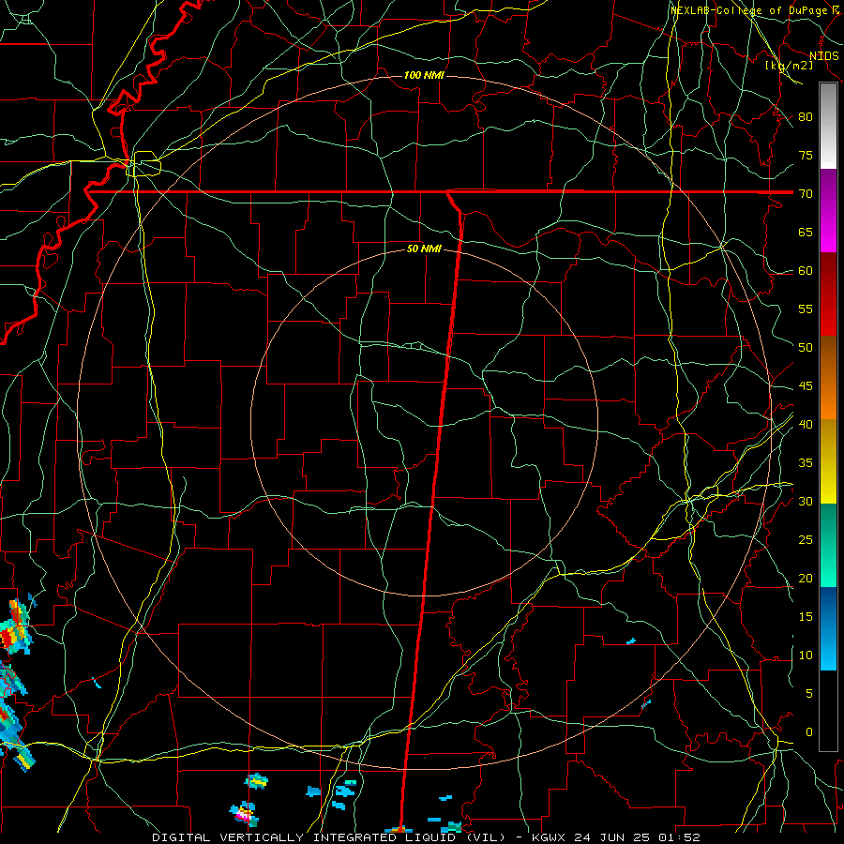Click the 5 value on the scale
Image resolution: width=844 pixels, height=844 pixels.
809,694
